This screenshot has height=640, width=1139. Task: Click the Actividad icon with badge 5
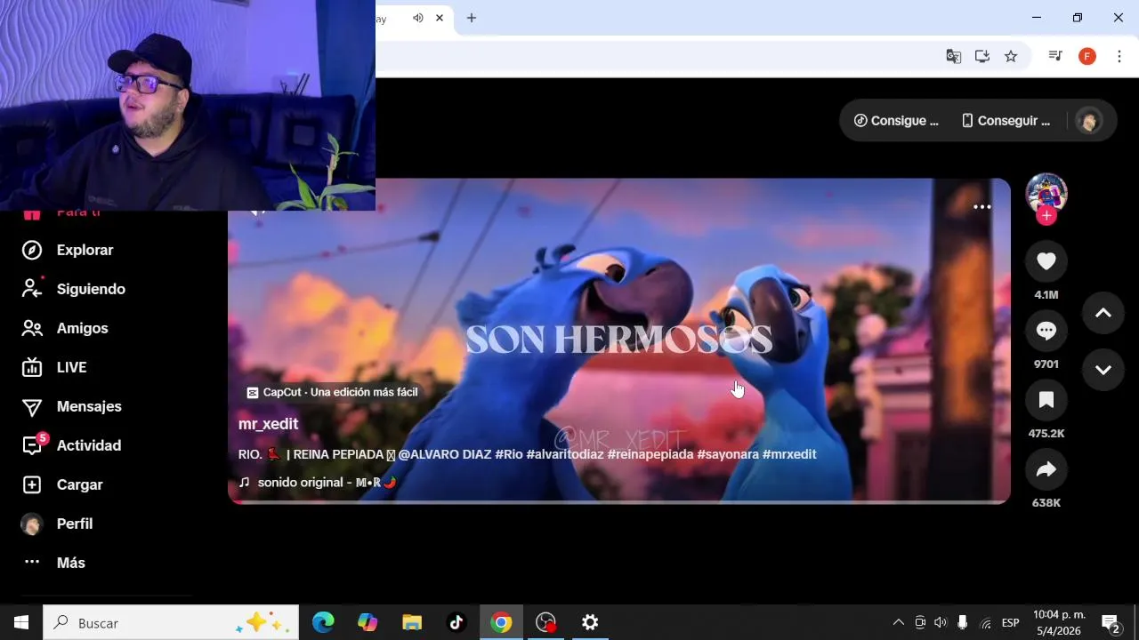click(x=34, y=444)
